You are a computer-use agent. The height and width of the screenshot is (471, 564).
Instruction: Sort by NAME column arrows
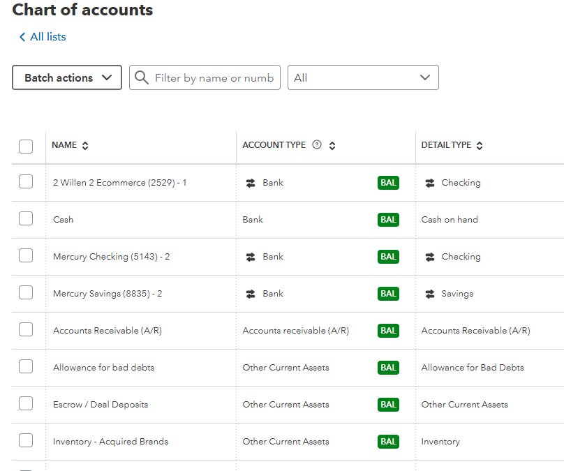[85, 146]
